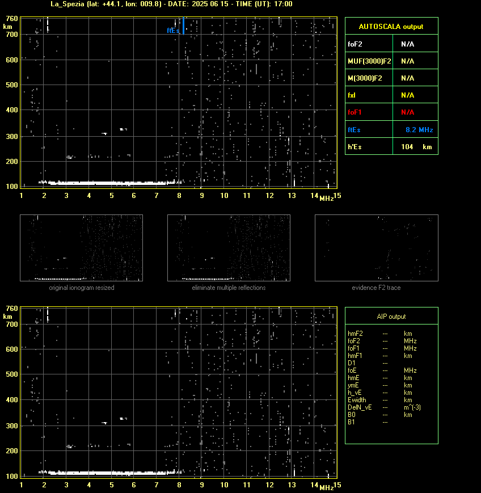Click the blue ftEs marker line on the top ionogram
Screen dimensions: 481x493
[183, 26]
